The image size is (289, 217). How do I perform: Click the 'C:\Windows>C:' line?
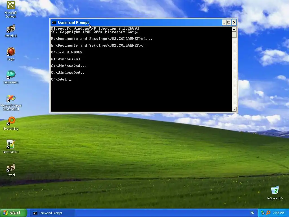click(x=65, y=59)
